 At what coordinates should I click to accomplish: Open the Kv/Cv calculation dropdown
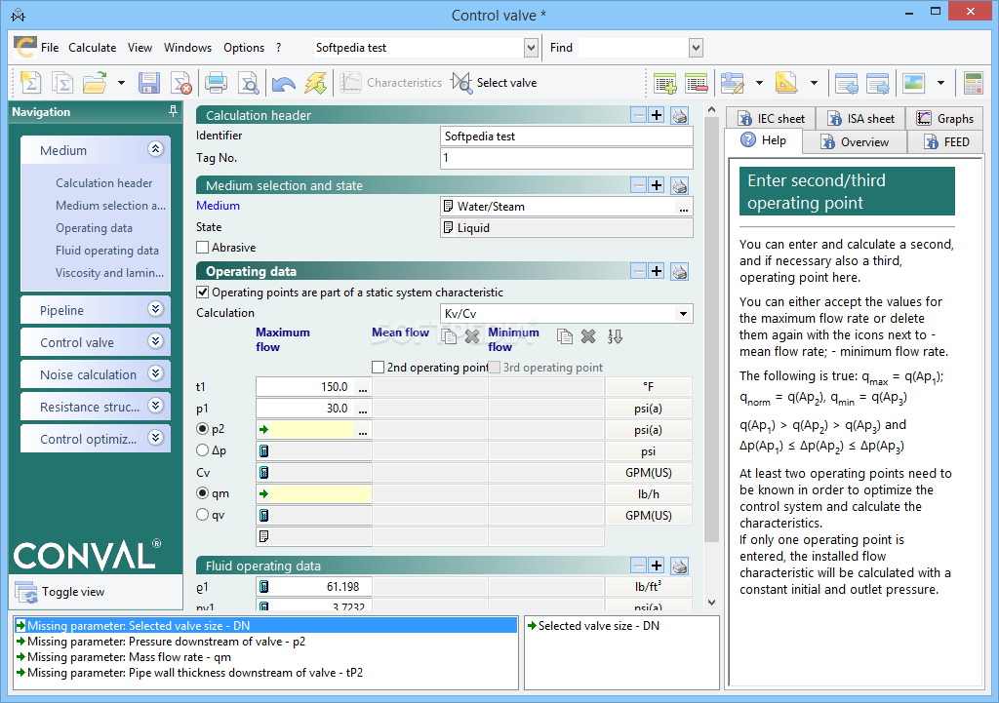(x=684, y=314)
